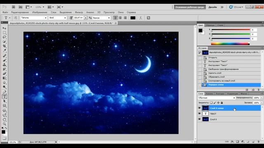Switch to the Каналы tab
This screenshot has width=264, height=148.
click(x=210, y=94)
